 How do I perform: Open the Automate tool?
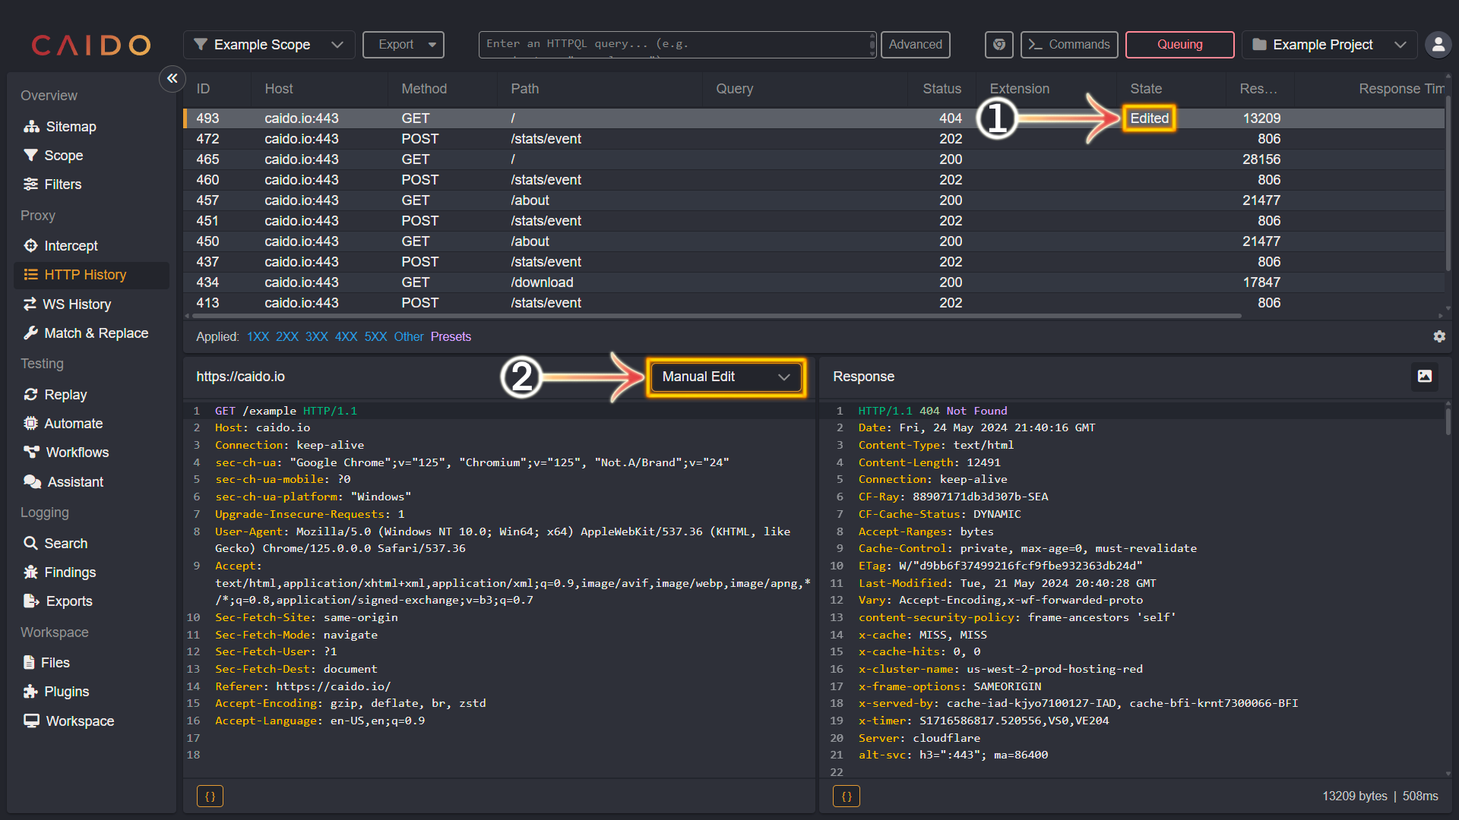(63, 424)
